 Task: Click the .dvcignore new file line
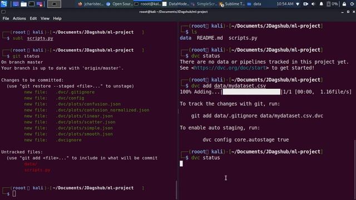pos(53,140)
